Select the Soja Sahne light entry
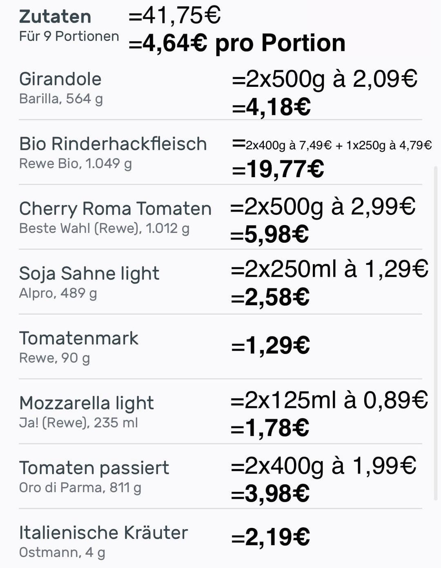Image resolution: width=441 pixels, height=568 pixels. tap(89, 273)
